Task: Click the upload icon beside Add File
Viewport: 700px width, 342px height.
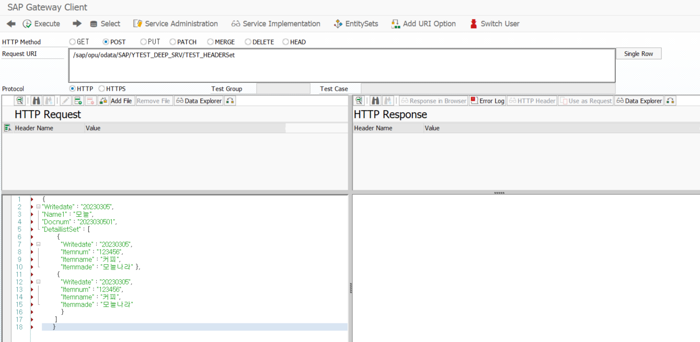Action: click(104, 101)
